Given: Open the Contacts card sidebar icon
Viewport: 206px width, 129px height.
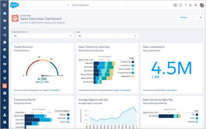Looking at the screenshot, I should 4,64.
